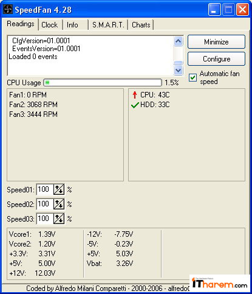Click the Minimize button next to the log

click(x=216, y=42)
